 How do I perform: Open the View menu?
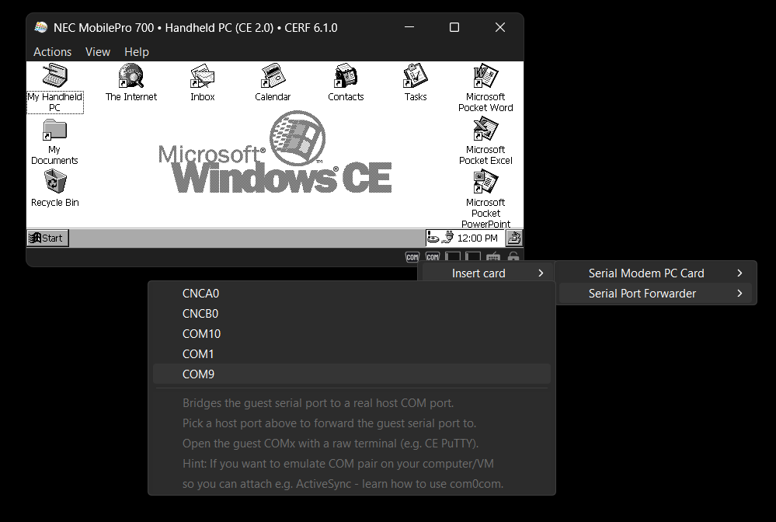[x=98, y=51]
